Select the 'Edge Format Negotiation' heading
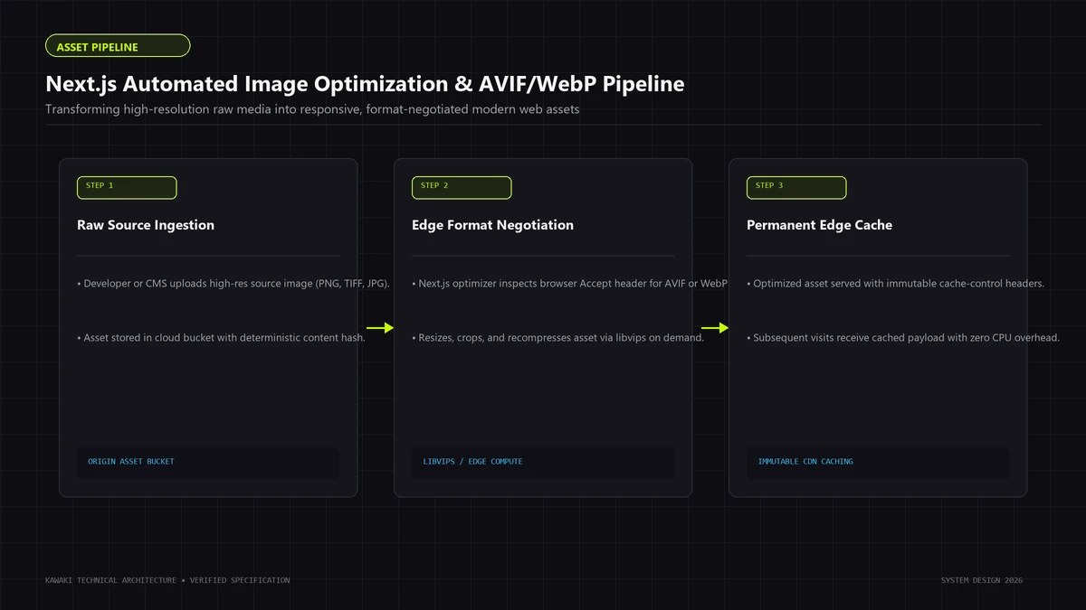The image size is (1086, 610). (x=492, y=225)
